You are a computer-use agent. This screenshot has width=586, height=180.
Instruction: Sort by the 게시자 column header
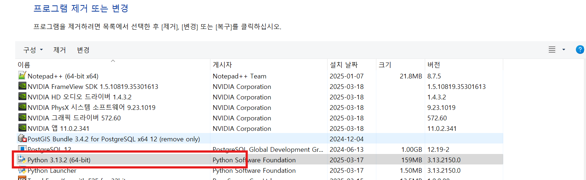[x=269, y=65]
